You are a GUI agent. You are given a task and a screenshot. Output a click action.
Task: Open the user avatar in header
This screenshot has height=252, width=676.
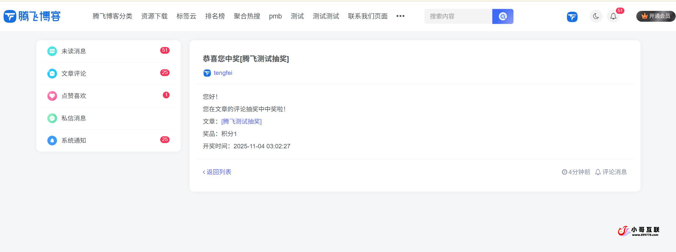[x=572, y=16]
